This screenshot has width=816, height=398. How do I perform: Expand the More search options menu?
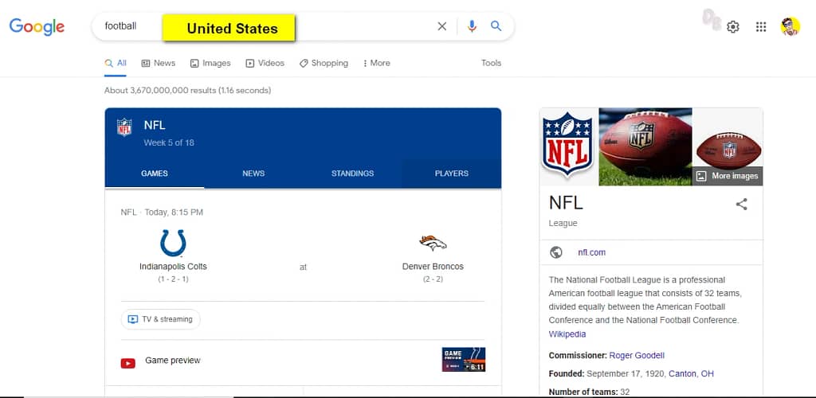[x=376, y=63]
